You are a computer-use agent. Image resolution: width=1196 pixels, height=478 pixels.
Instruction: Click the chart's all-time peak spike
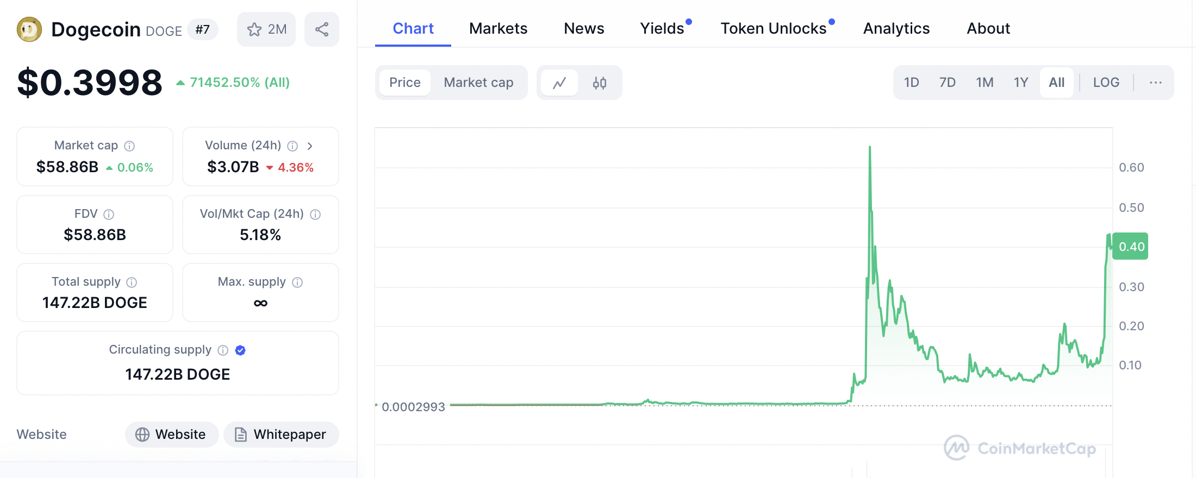click(870, 148)
